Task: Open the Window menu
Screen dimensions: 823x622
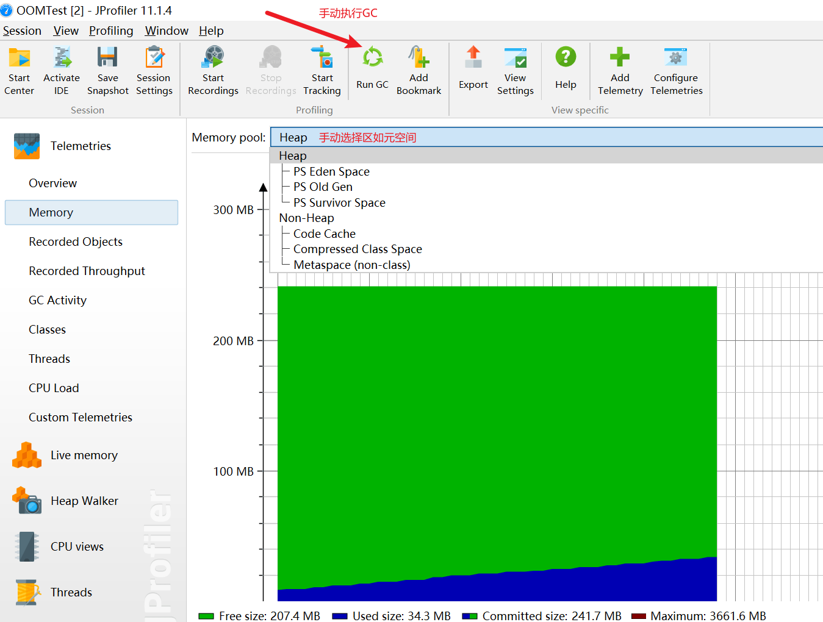Action: [x=167, y=31]
